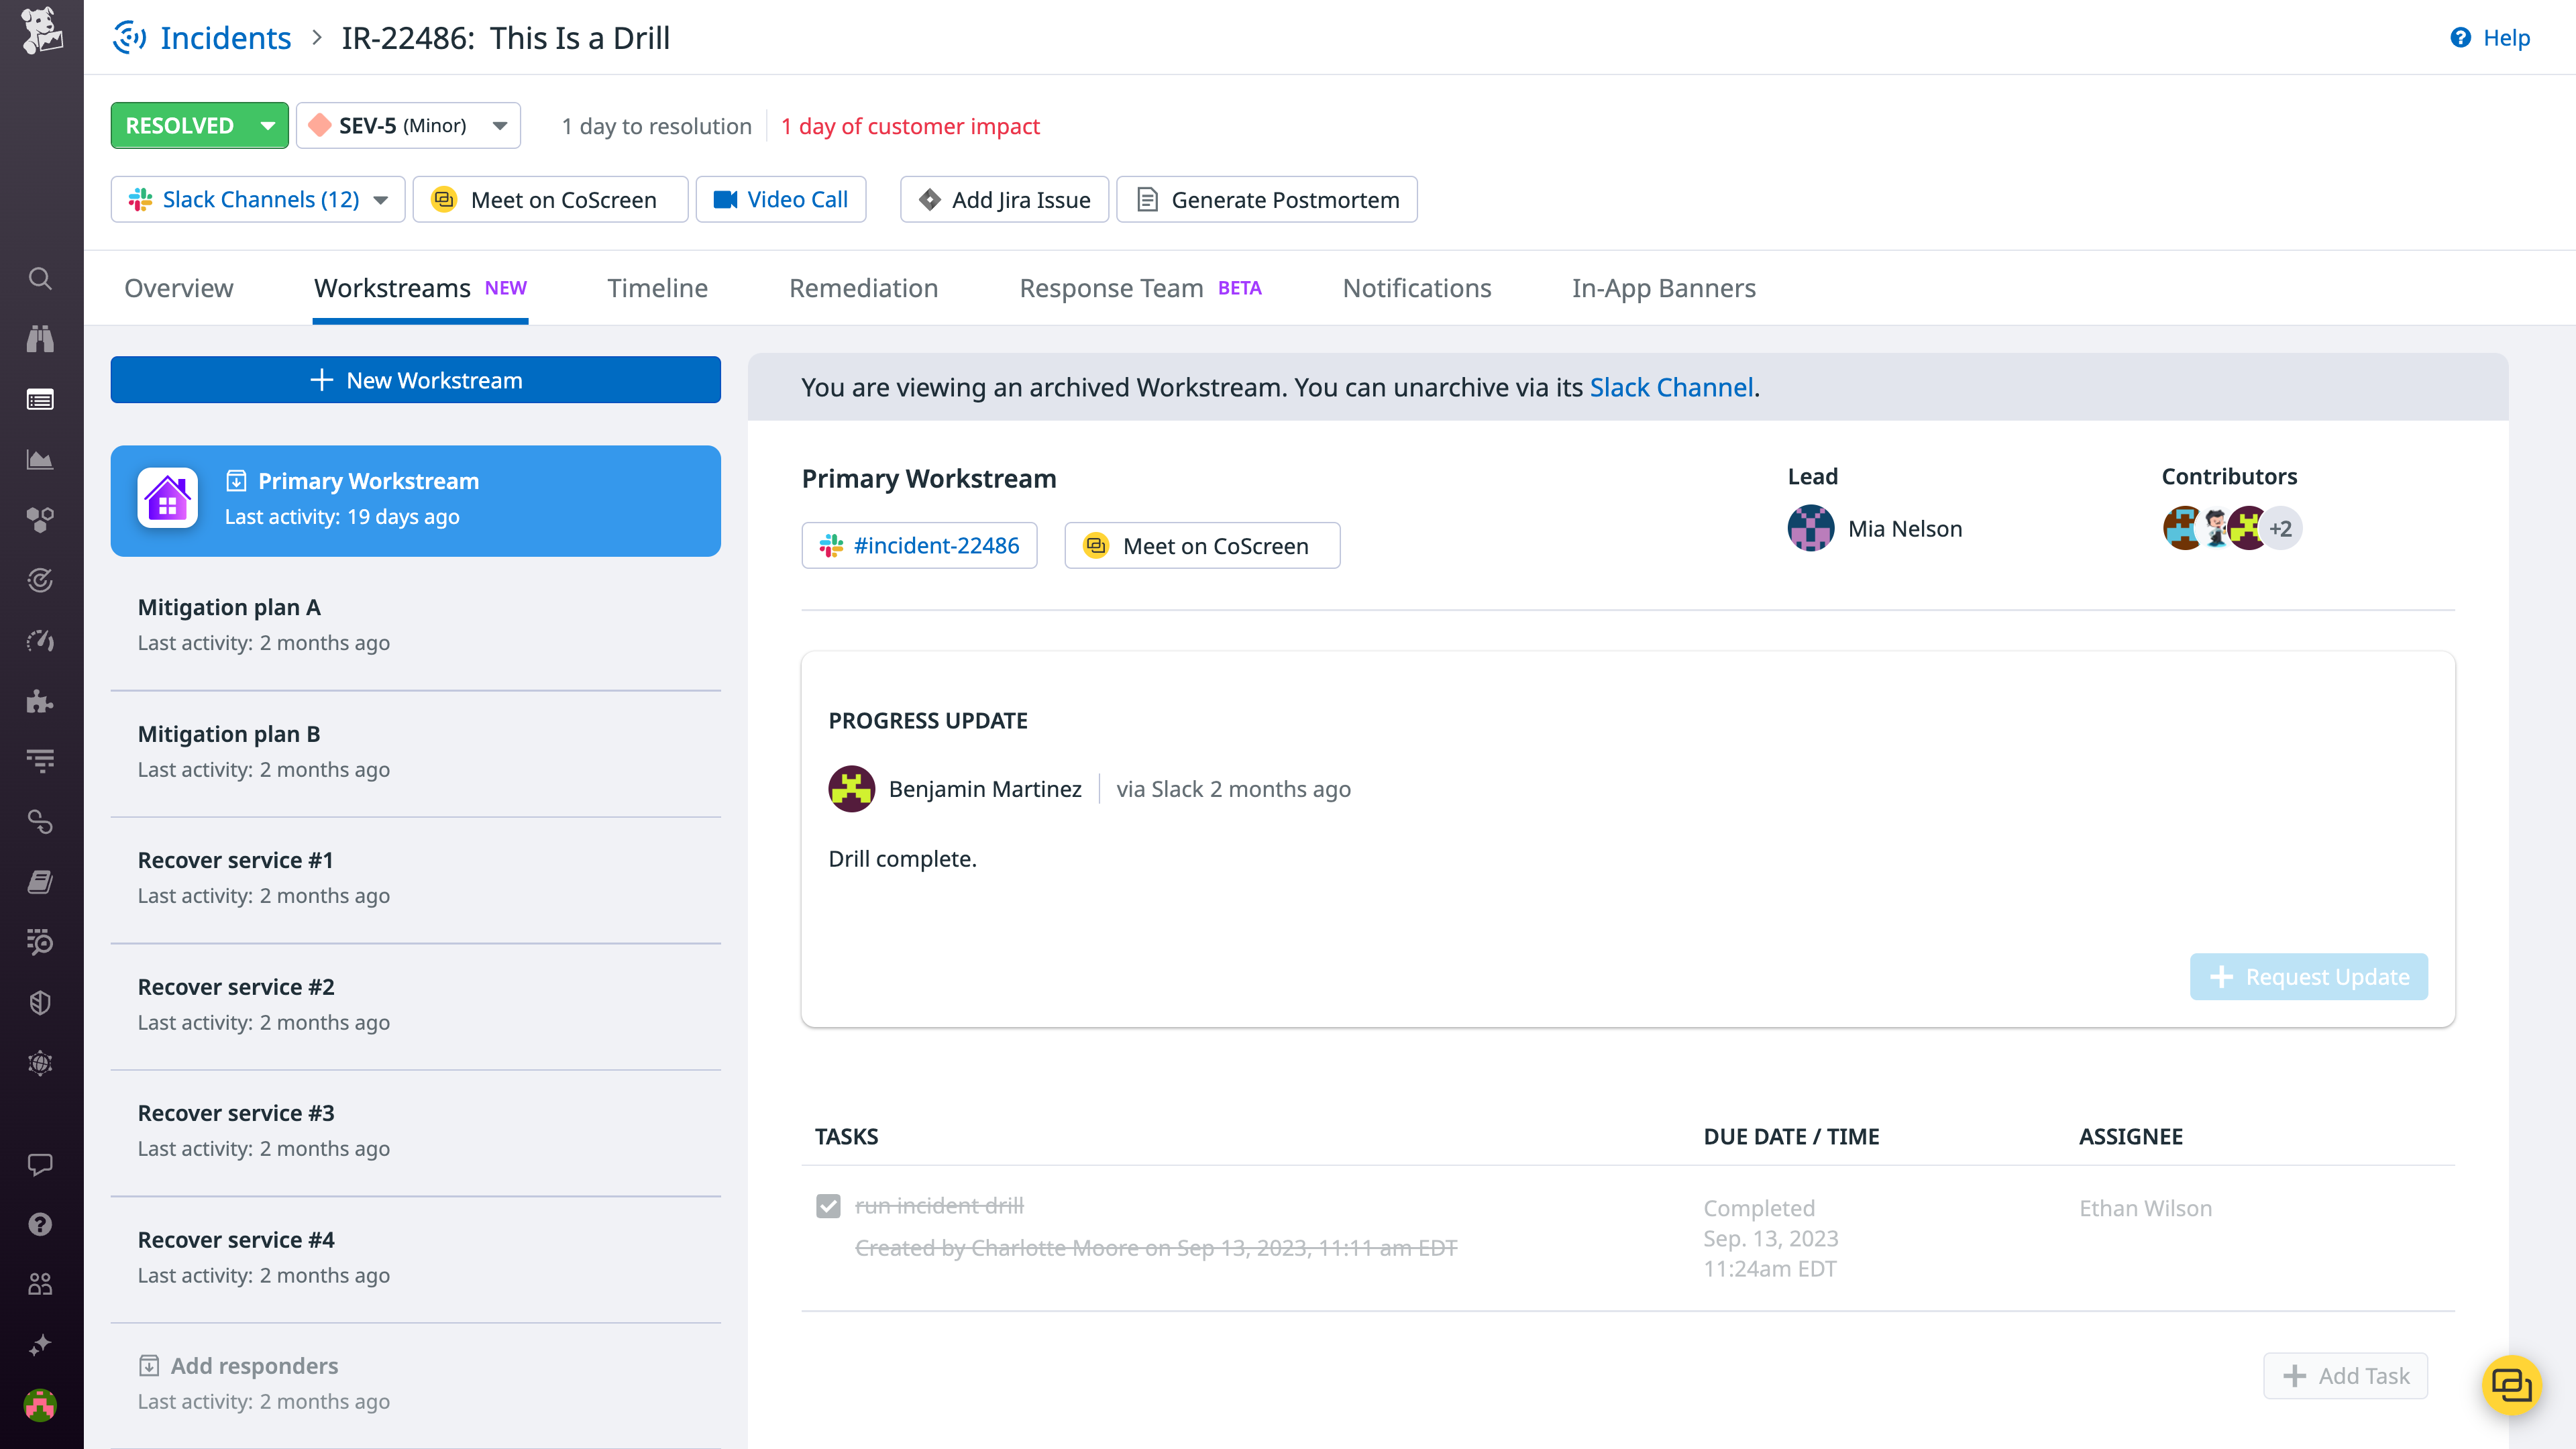Open the Security shield icon

click(x=40, y=1002)
